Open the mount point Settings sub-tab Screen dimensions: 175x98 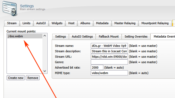click(61, 36)
